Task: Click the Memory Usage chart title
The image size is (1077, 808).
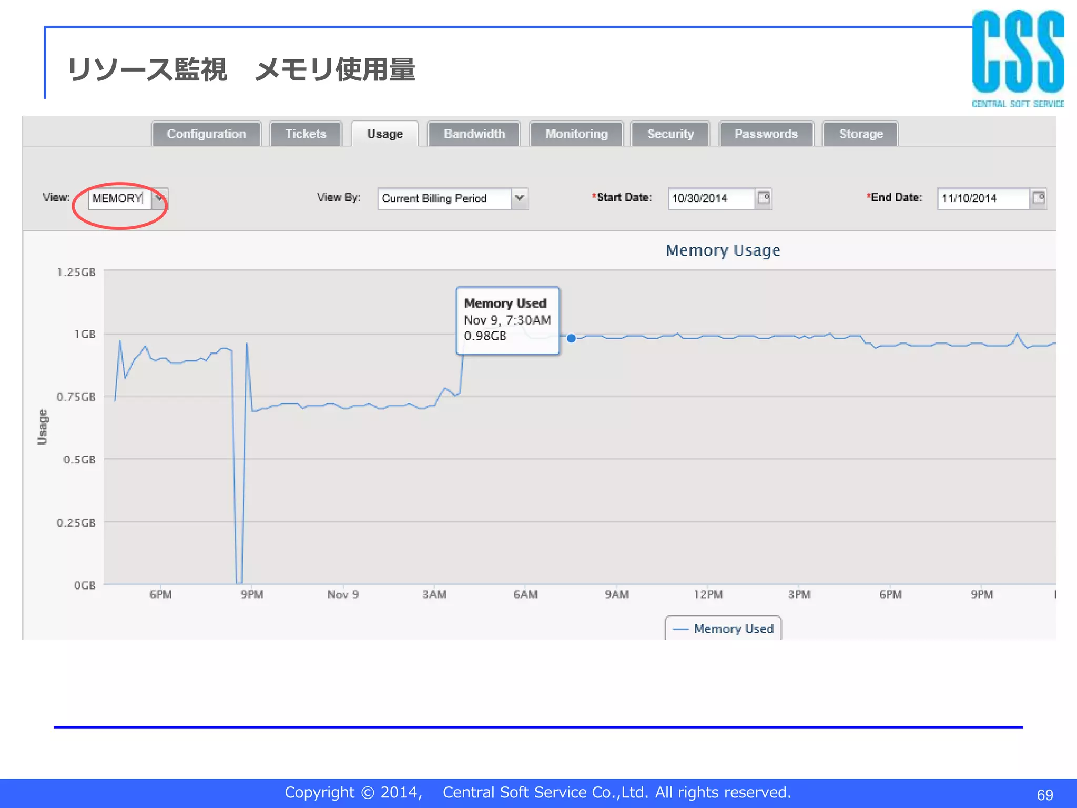Action: click(x=723, y=250)
